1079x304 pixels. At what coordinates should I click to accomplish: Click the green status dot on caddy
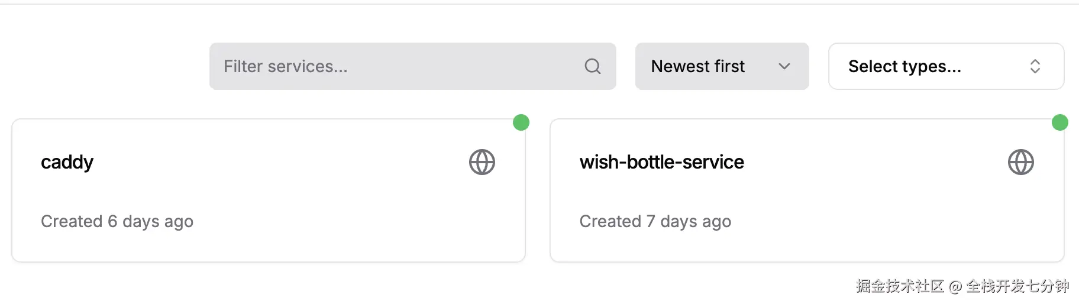[521, 122]
